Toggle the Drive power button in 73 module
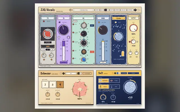 [44, 21]
